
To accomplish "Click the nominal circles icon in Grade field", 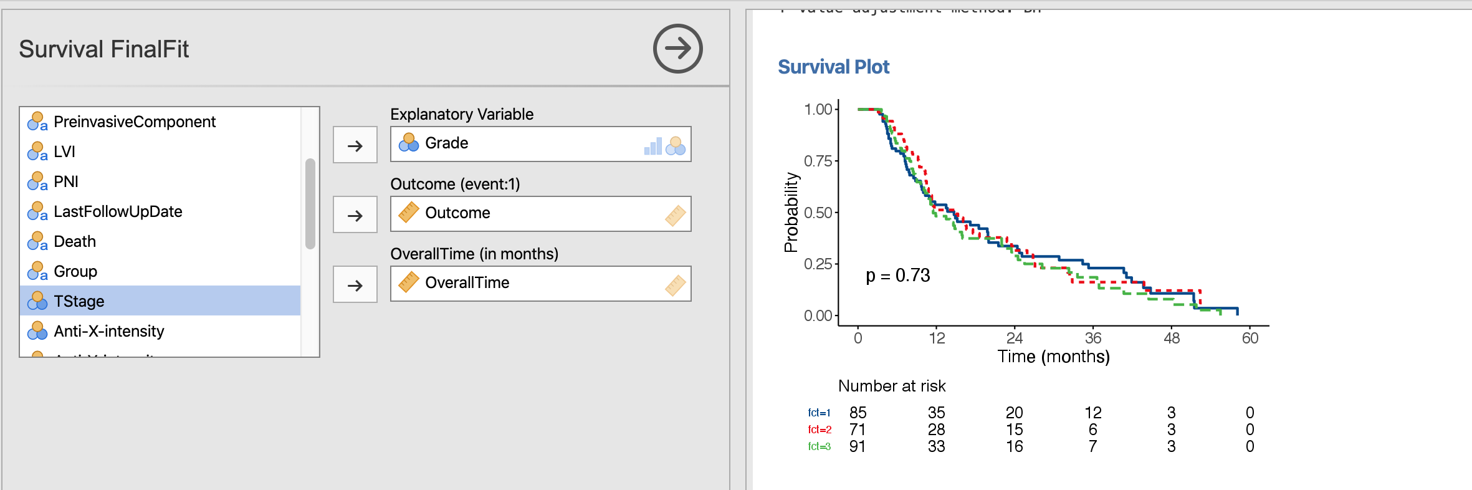I will tap(676, 146).
